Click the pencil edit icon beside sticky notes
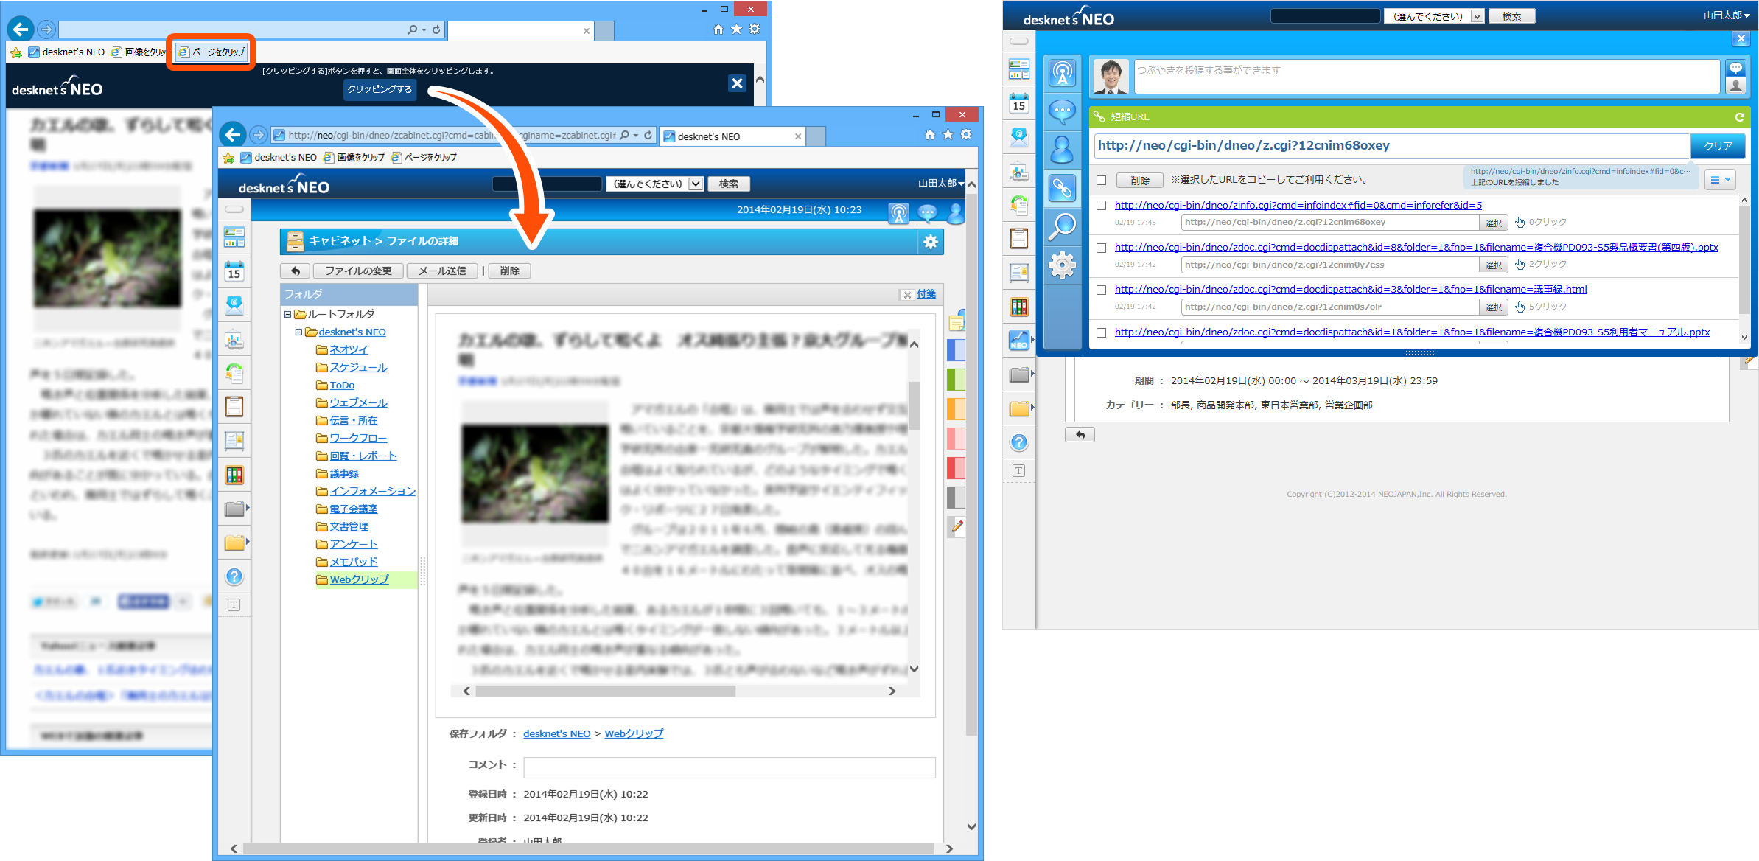1759x861 pixels. (x=957, y=526)
